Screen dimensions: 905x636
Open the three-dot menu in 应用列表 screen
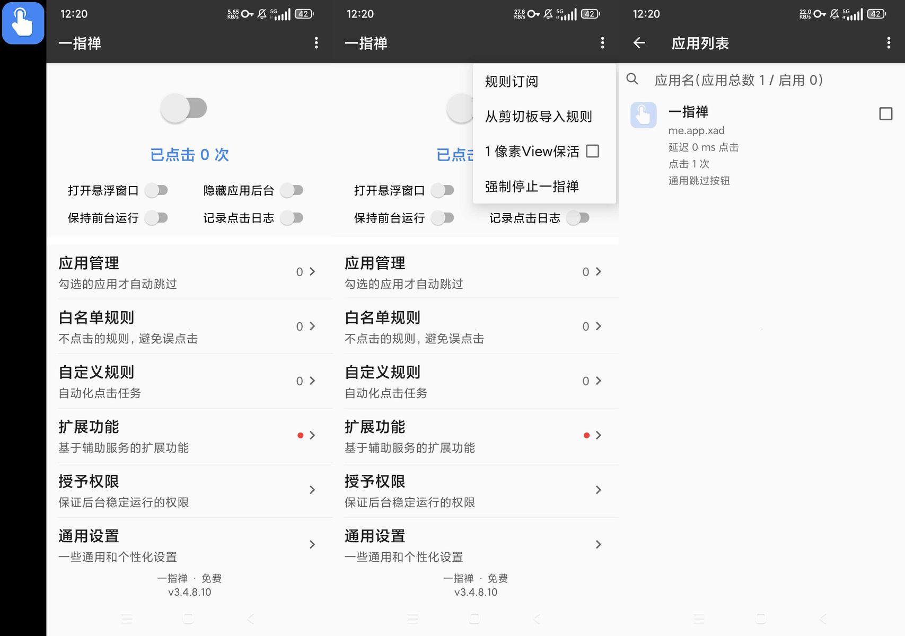coord(889,43)
